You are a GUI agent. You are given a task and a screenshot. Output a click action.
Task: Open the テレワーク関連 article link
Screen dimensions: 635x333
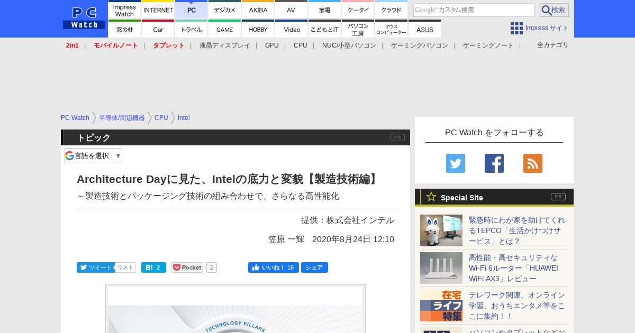coord(517,306)
